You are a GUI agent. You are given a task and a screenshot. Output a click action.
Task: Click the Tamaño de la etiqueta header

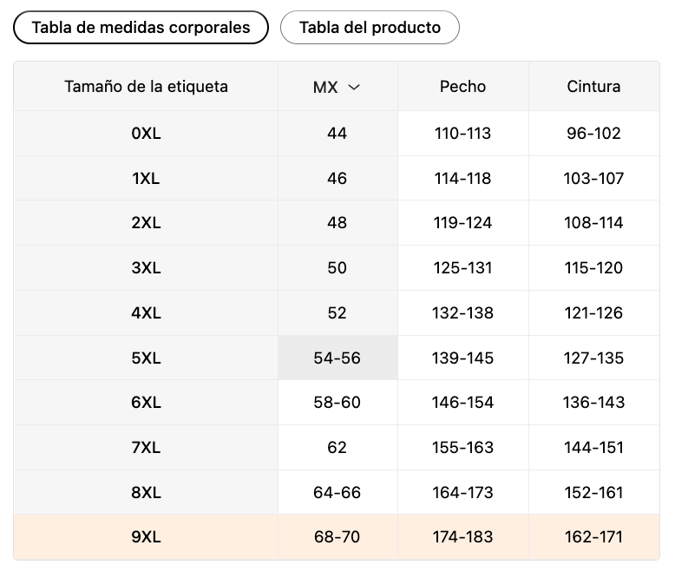146,87
